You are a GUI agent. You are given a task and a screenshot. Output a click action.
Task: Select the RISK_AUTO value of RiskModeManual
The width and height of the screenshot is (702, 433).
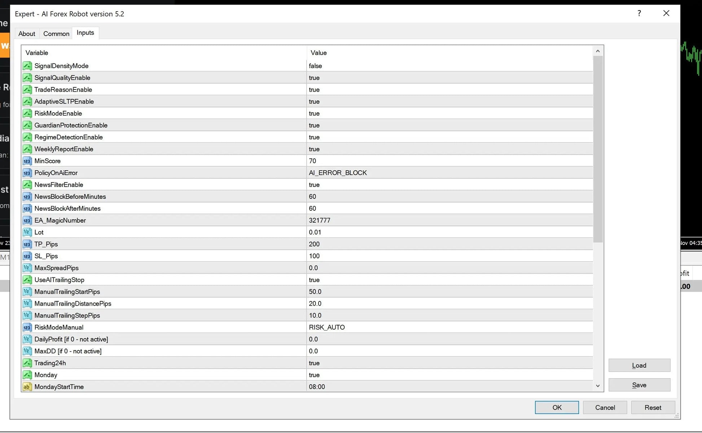327,327
